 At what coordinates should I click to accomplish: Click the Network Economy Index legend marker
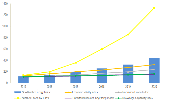tap(19, 98)
